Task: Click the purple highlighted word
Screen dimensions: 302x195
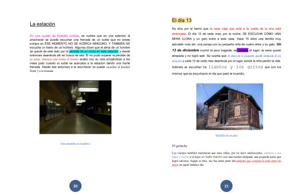Action: click(x=243, y=50)
